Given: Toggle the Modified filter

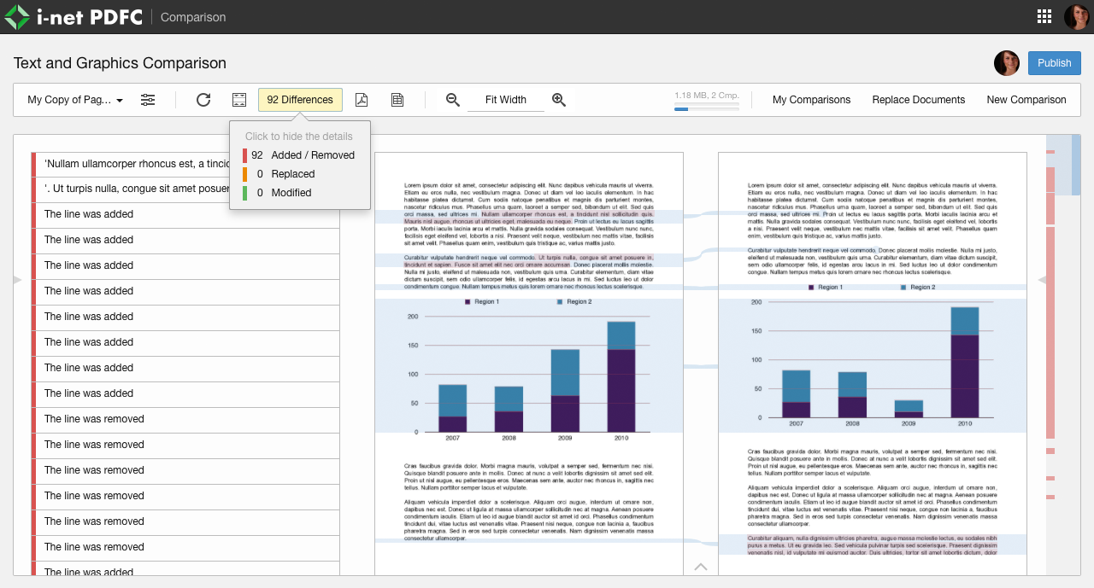Looking at the screenshot, I should 300,193.
